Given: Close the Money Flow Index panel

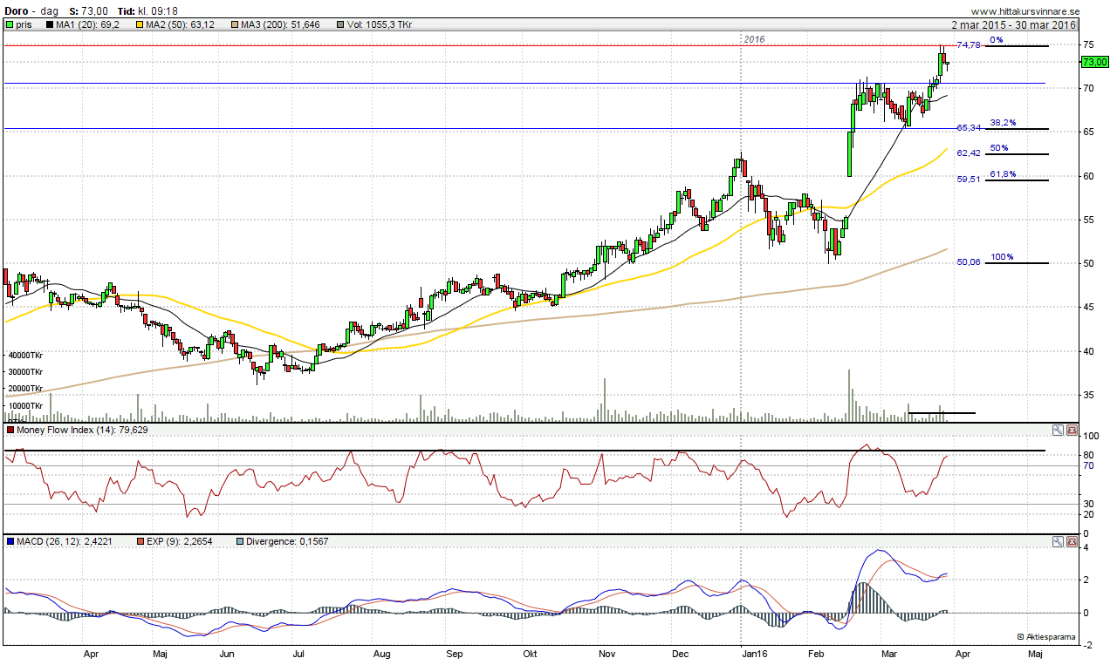Looking at the screenshot, I should tap(1070, 431).
